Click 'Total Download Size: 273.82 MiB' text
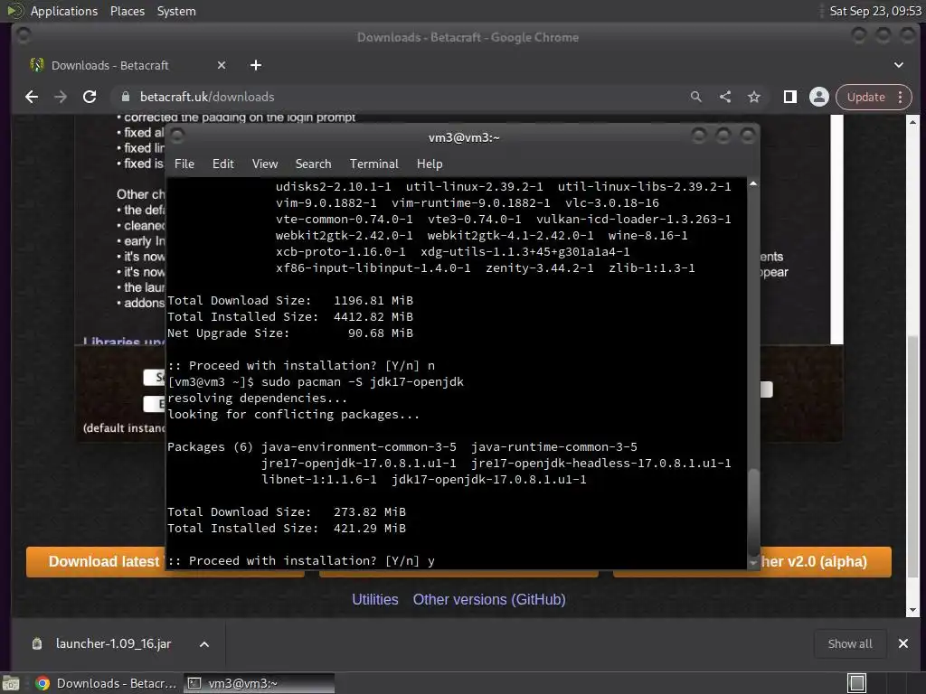 pyautogui.click(x=287, y=512)
